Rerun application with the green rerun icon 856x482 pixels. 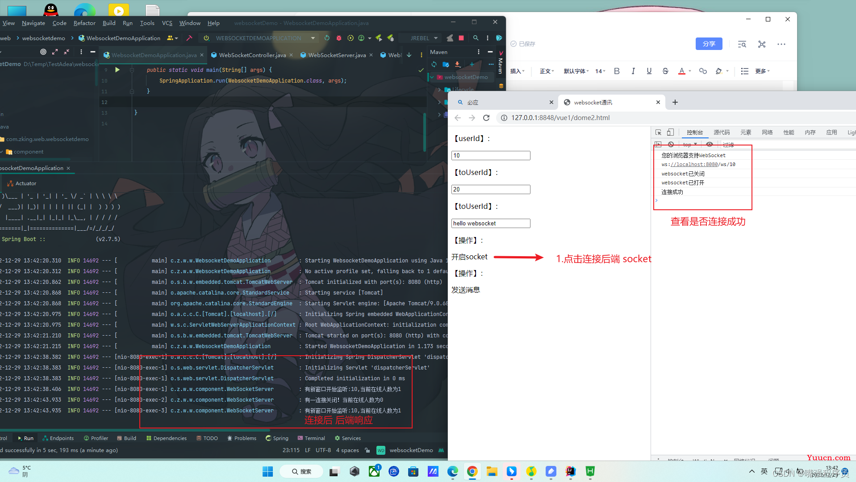coord(327,38)
